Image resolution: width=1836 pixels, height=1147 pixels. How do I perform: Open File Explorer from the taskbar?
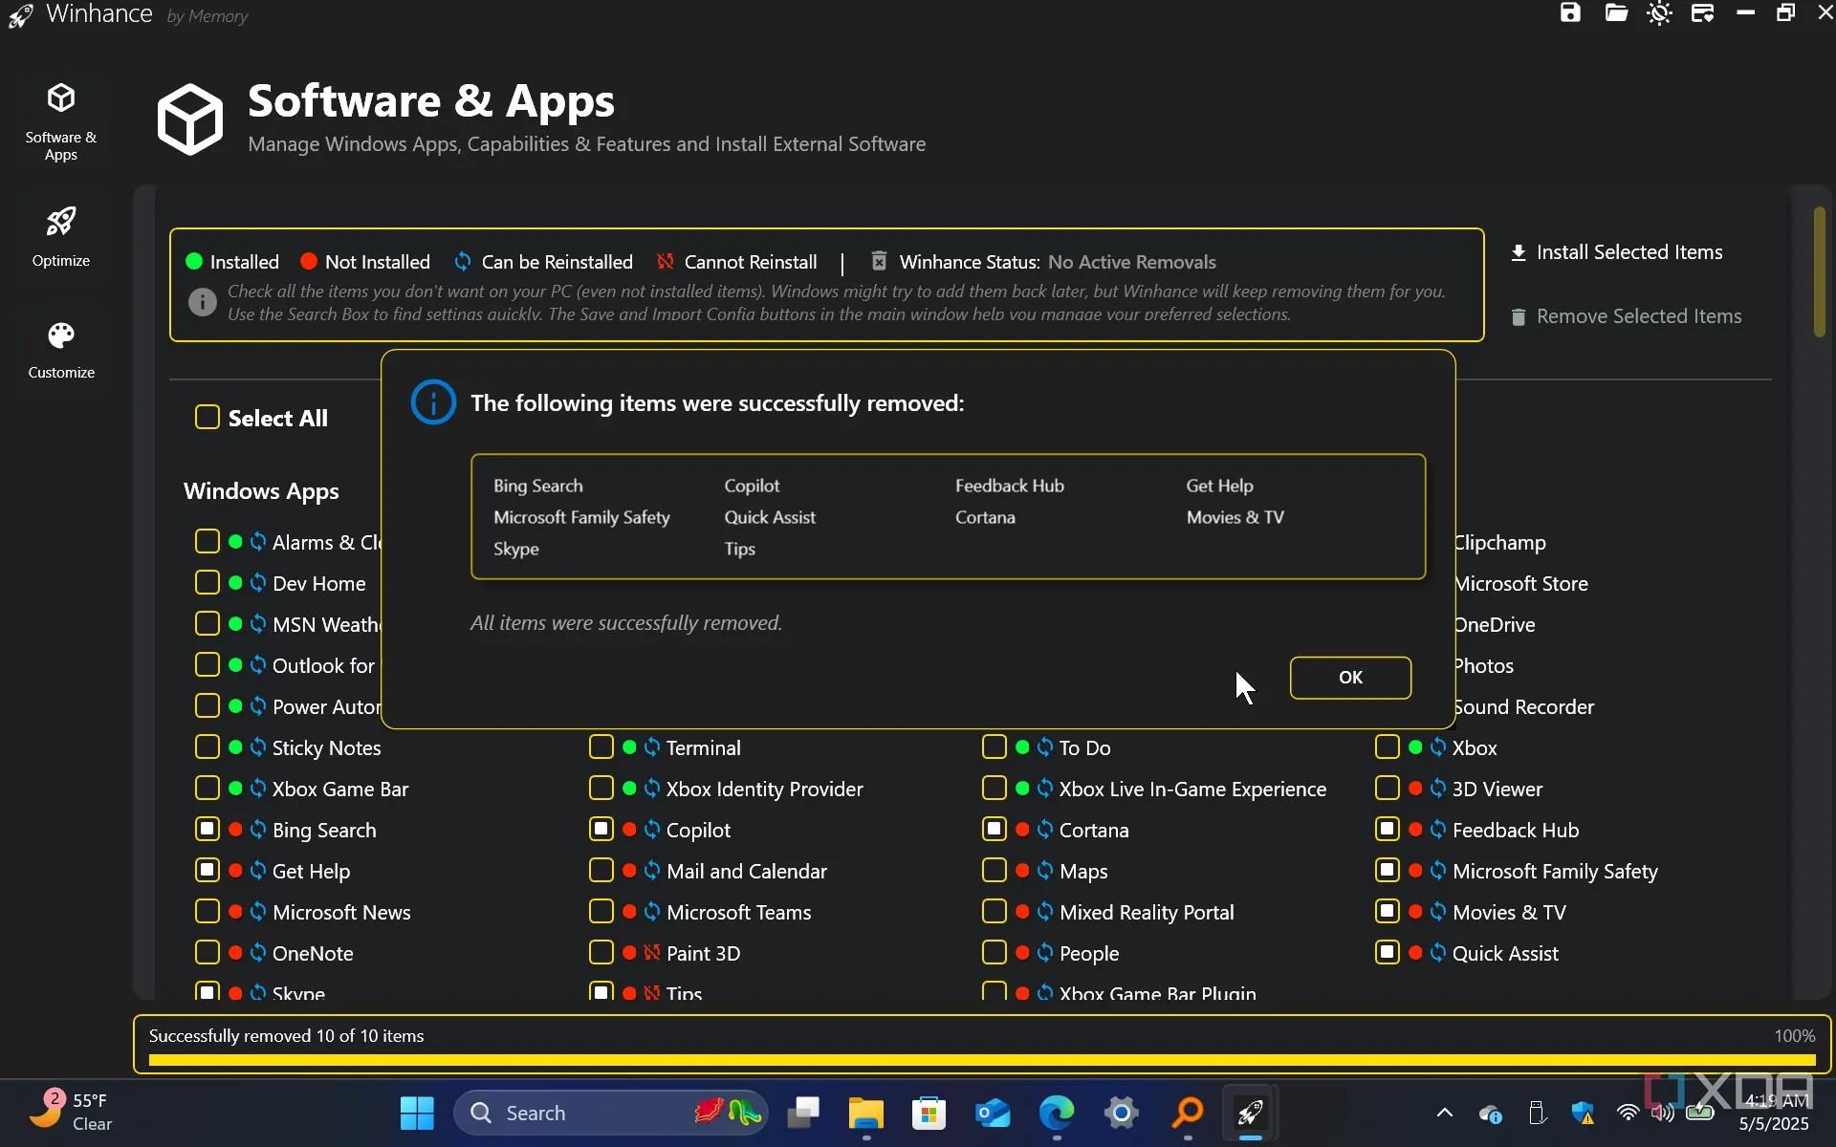click(866, 1113)
